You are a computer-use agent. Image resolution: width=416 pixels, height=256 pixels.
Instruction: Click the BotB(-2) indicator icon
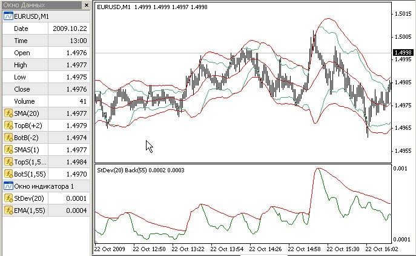pyautogui.click(x=8, y=138)
